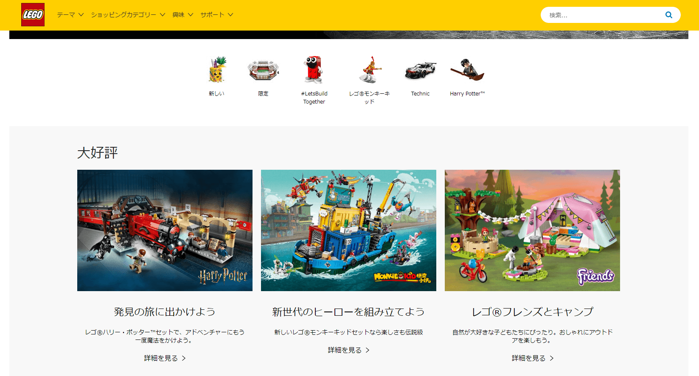This screenshot has height=376, width=699.
Task: Click the 限定 category label
Action: tap(263, 94)
